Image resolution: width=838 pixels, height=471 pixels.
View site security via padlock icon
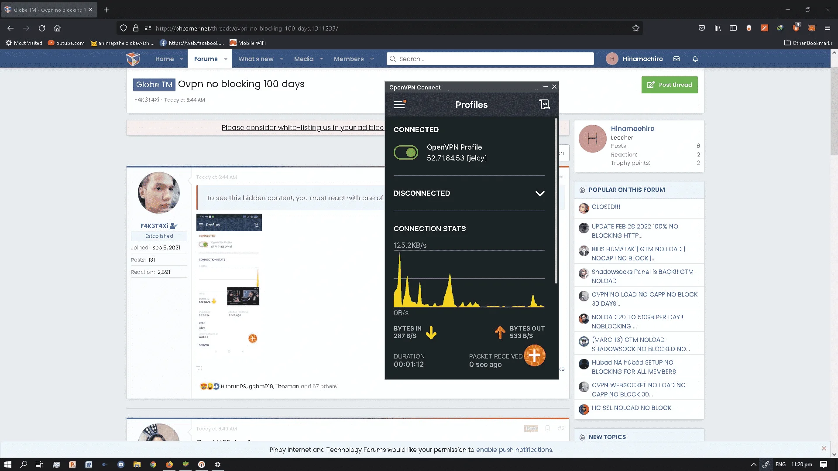click(x=136, y=28)
